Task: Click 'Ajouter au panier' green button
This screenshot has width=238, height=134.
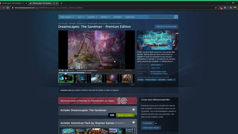Action: (125, 115)
